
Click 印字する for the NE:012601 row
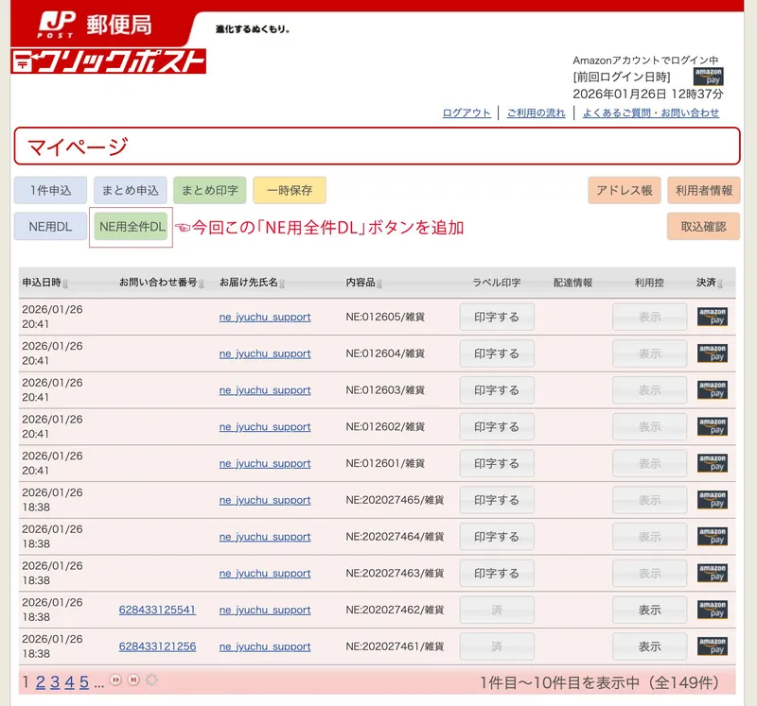coord(497,463)
